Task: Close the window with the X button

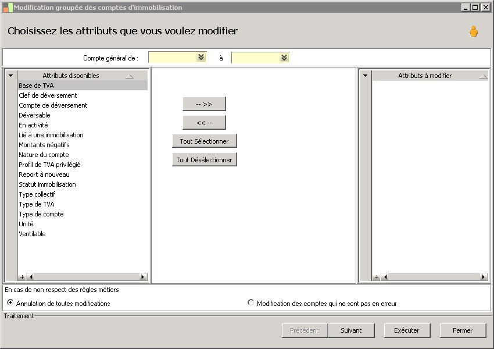Action: pos(485,7)
